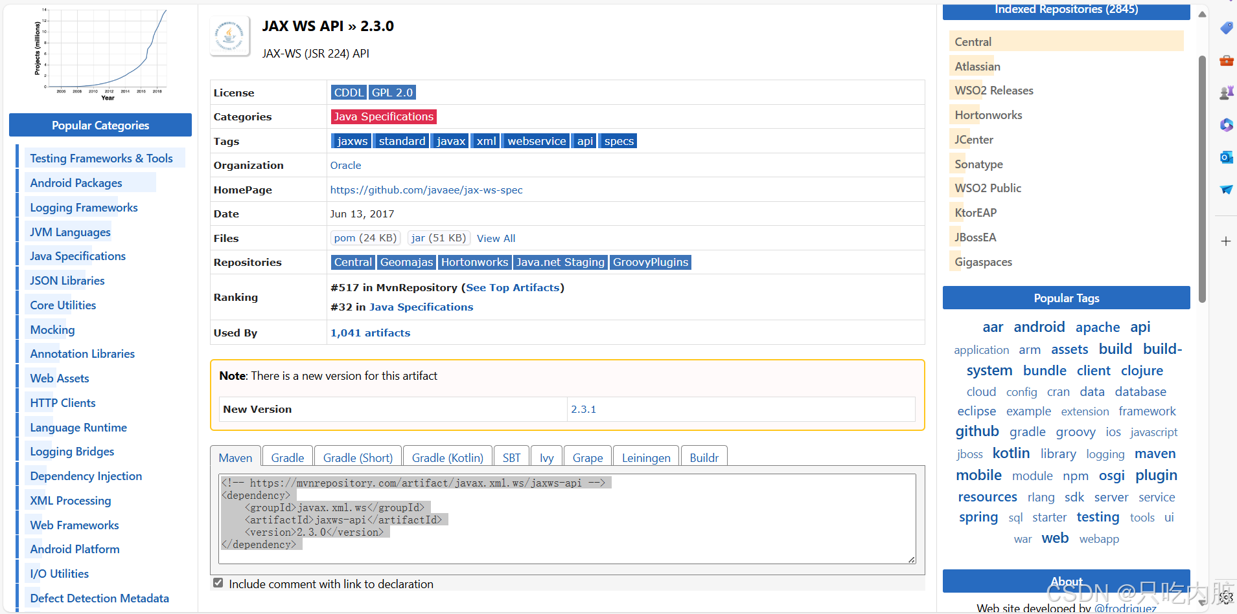Open Android Packages category

(76, 182)
